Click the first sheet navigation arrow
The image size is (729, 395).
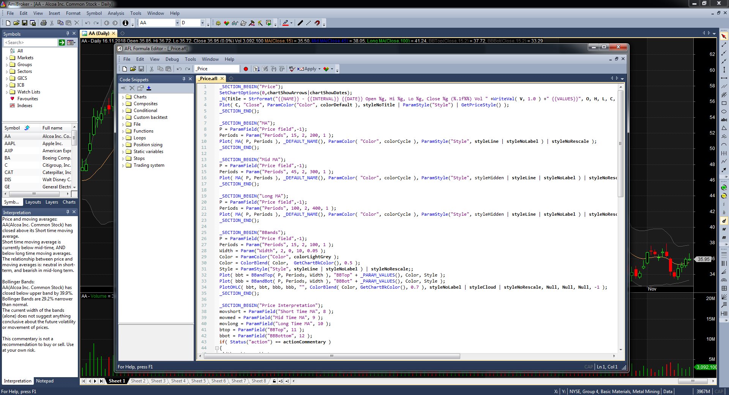pyautogui.click(x=84, y=381)
